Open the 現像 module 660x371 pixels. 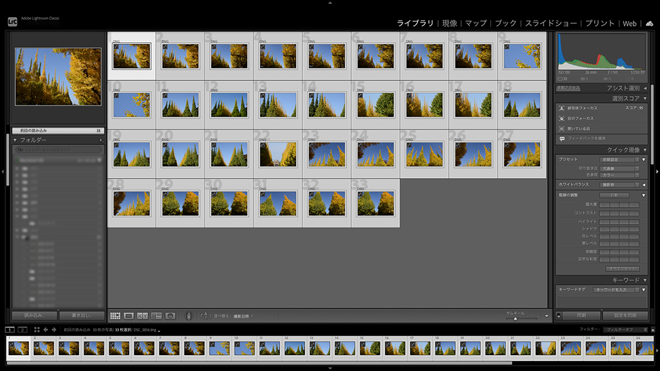pyautogui.click(x=449, y=24)
